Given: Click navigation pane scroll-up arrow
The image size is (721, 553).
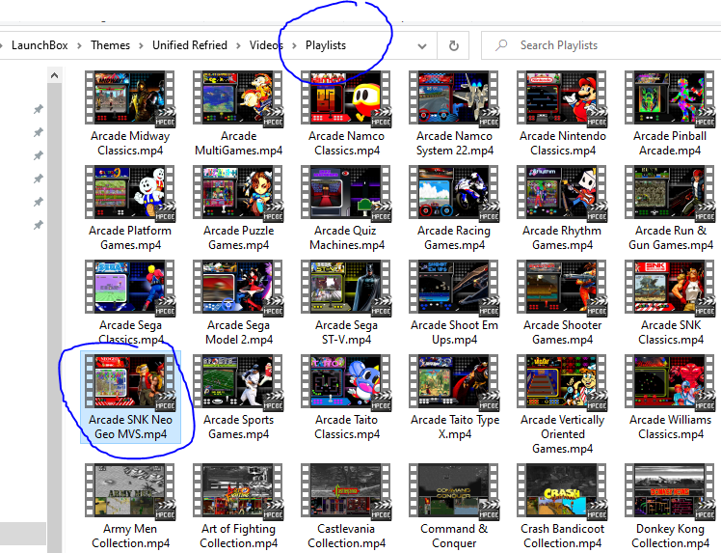Looking at the screenshot, I should [x=54, y=75].
